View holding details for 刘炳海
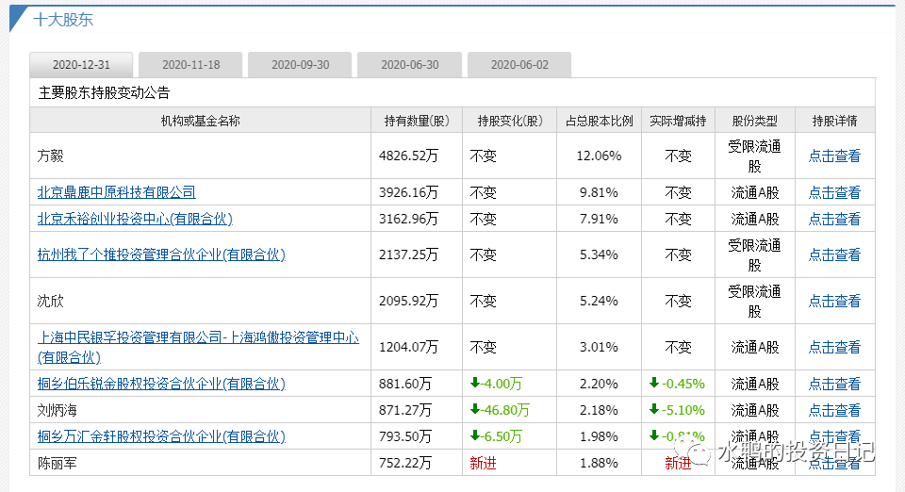Viewport: 905px width, 492px height. [833, 410]
